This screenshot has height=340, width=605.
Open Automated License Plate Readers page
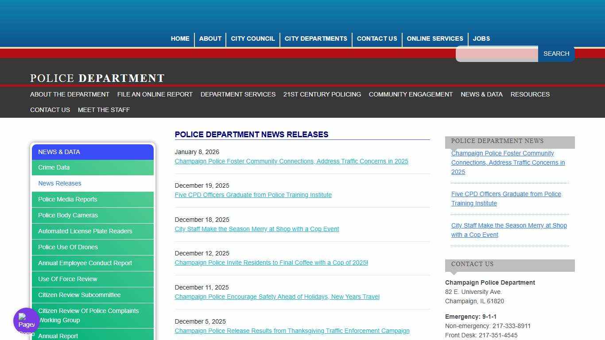(85, 231)
